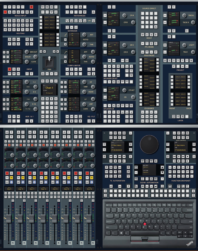Screen dimensions: 198x251
Task: Click the Aux 1-2 send knob
Action: (x=27, y=82)
